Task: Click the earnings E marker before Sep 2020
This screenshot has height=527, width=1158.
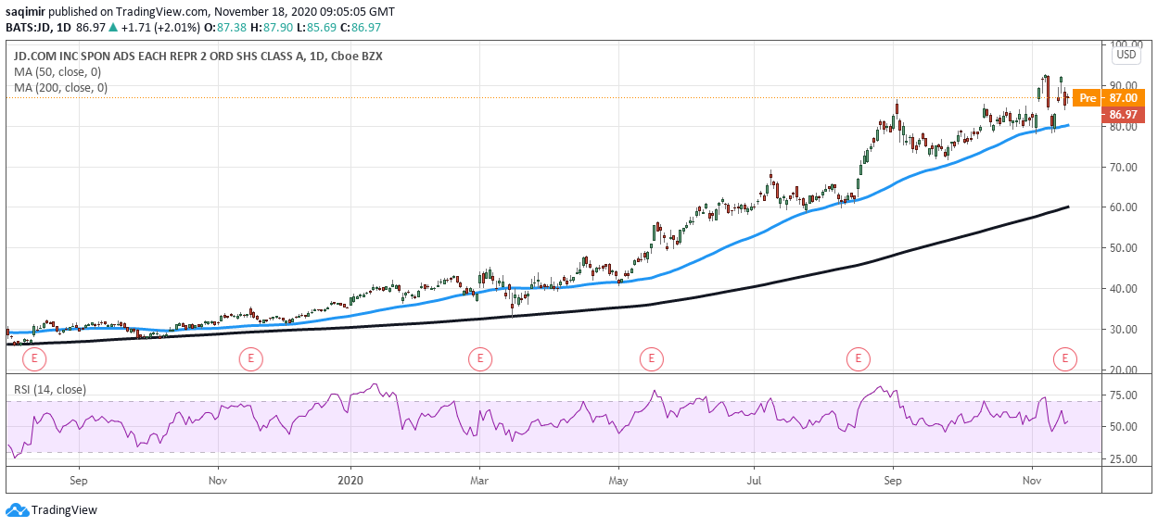Action: pos(859,358)
